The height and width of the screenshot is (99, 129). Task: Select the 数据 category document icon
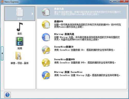point(20,12)
